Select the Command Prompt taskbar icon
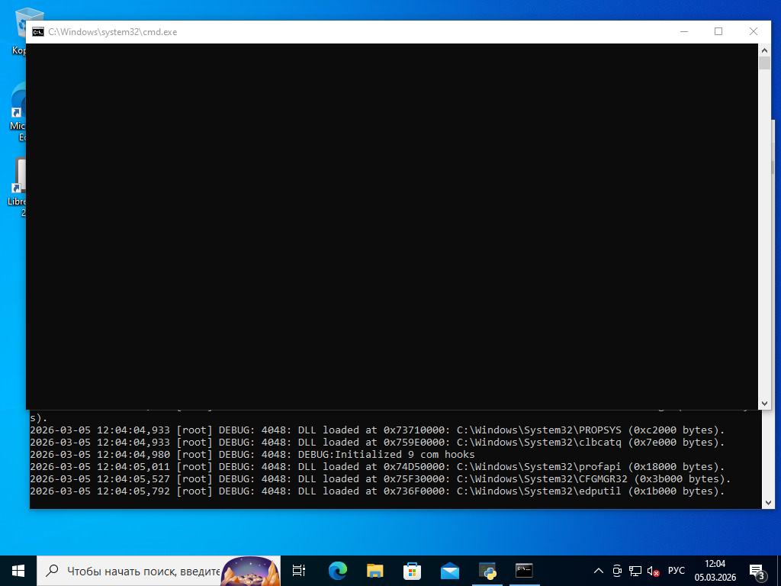The width and height of the screenshot is (781, 586). pos(524,570)
